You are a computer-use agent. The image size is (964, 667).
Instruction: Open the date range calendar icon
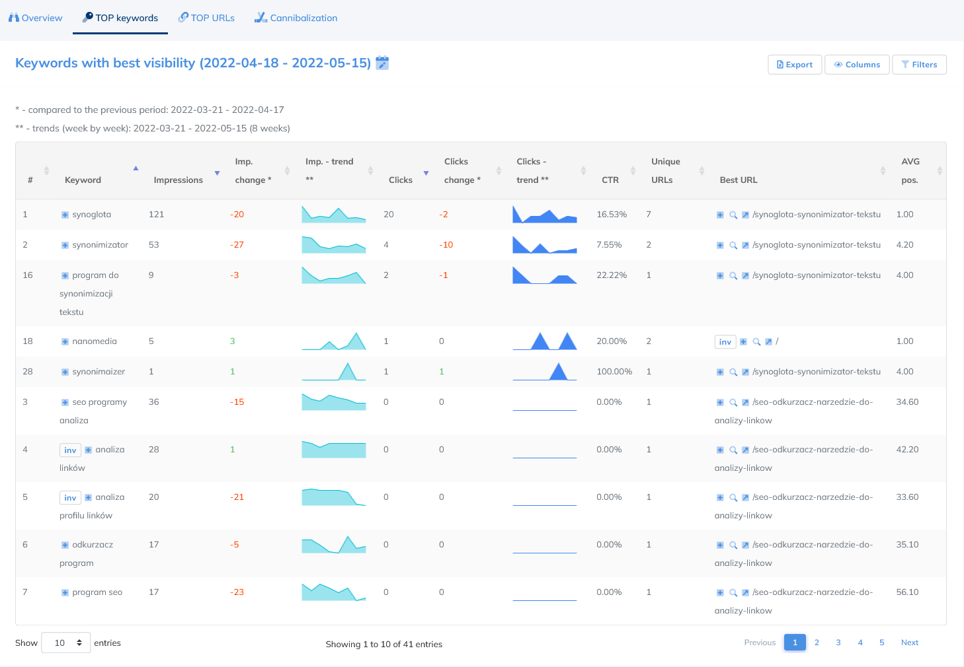pos(382,63)
